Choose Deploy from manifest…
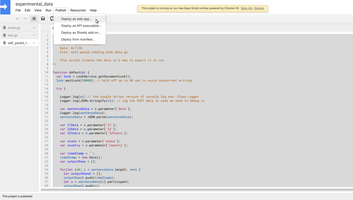The height and width of the screenshot is (200, 353). 80,39
